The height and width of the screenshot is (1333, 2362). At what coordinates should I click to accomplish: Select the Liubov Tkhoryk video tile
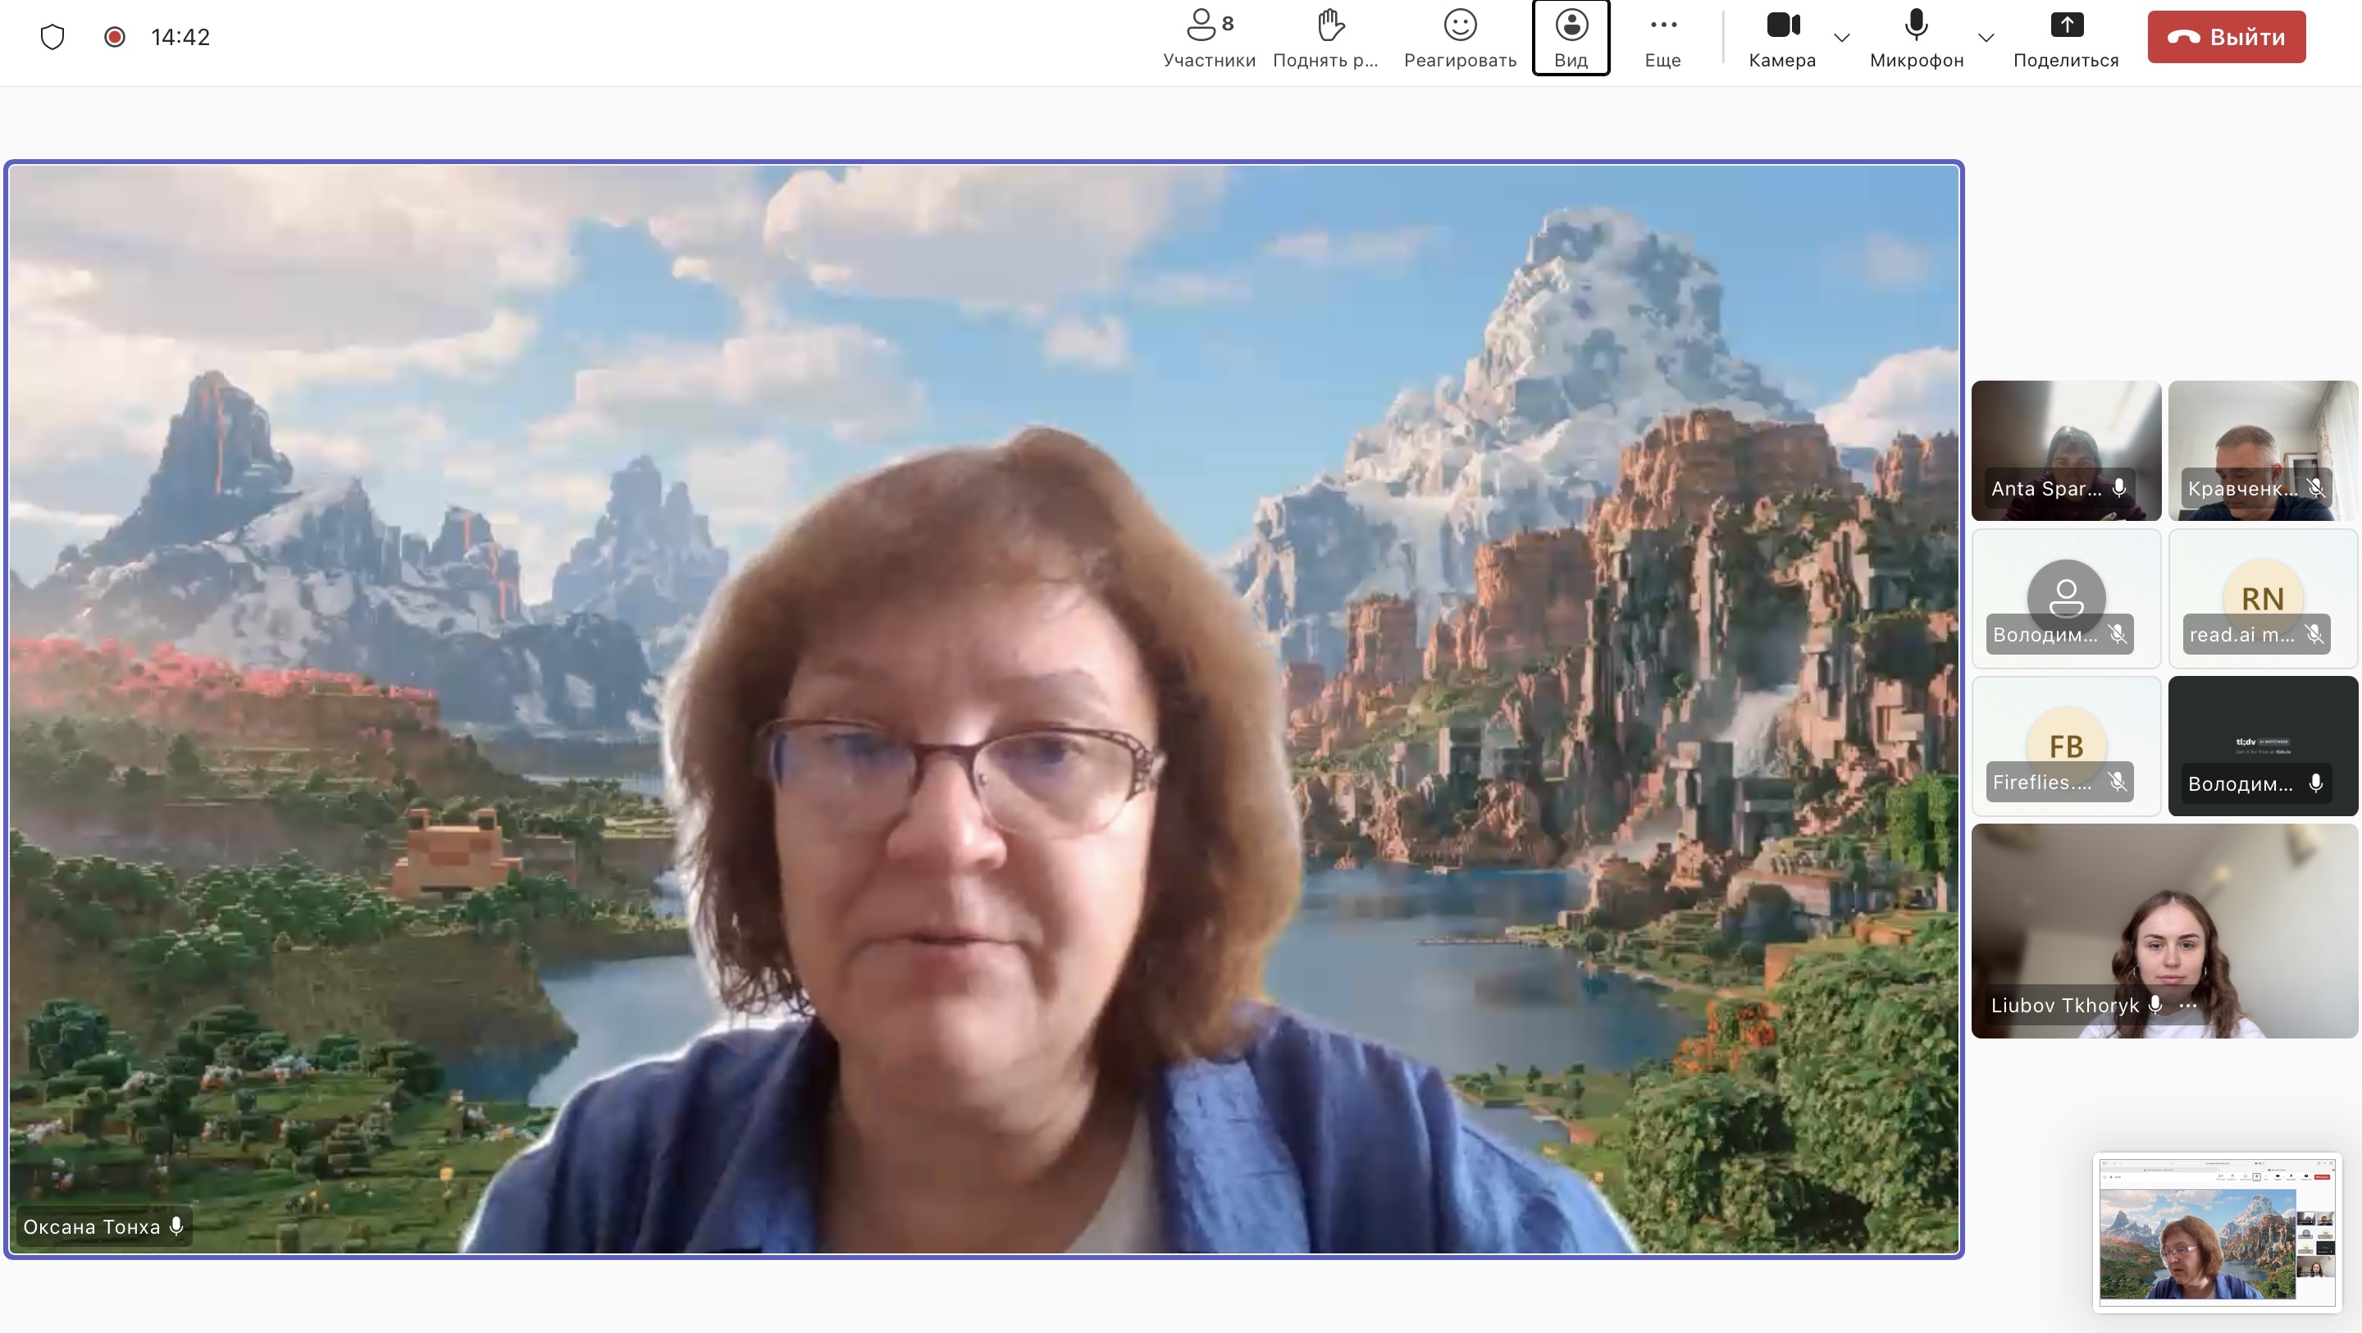(2164, 930)
